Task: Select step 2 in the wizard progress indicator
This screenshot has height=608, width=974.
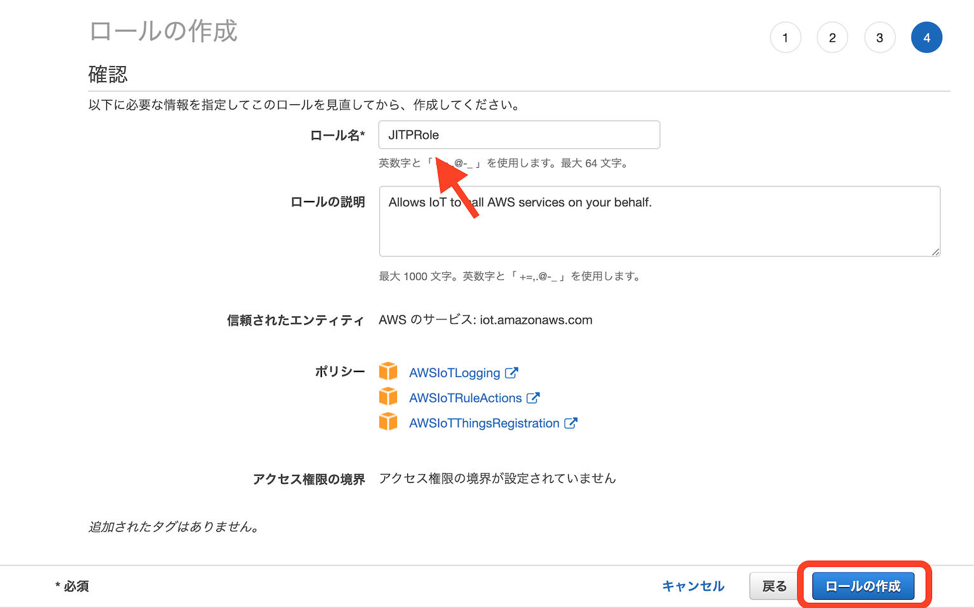Action: (x=832, y=37)
